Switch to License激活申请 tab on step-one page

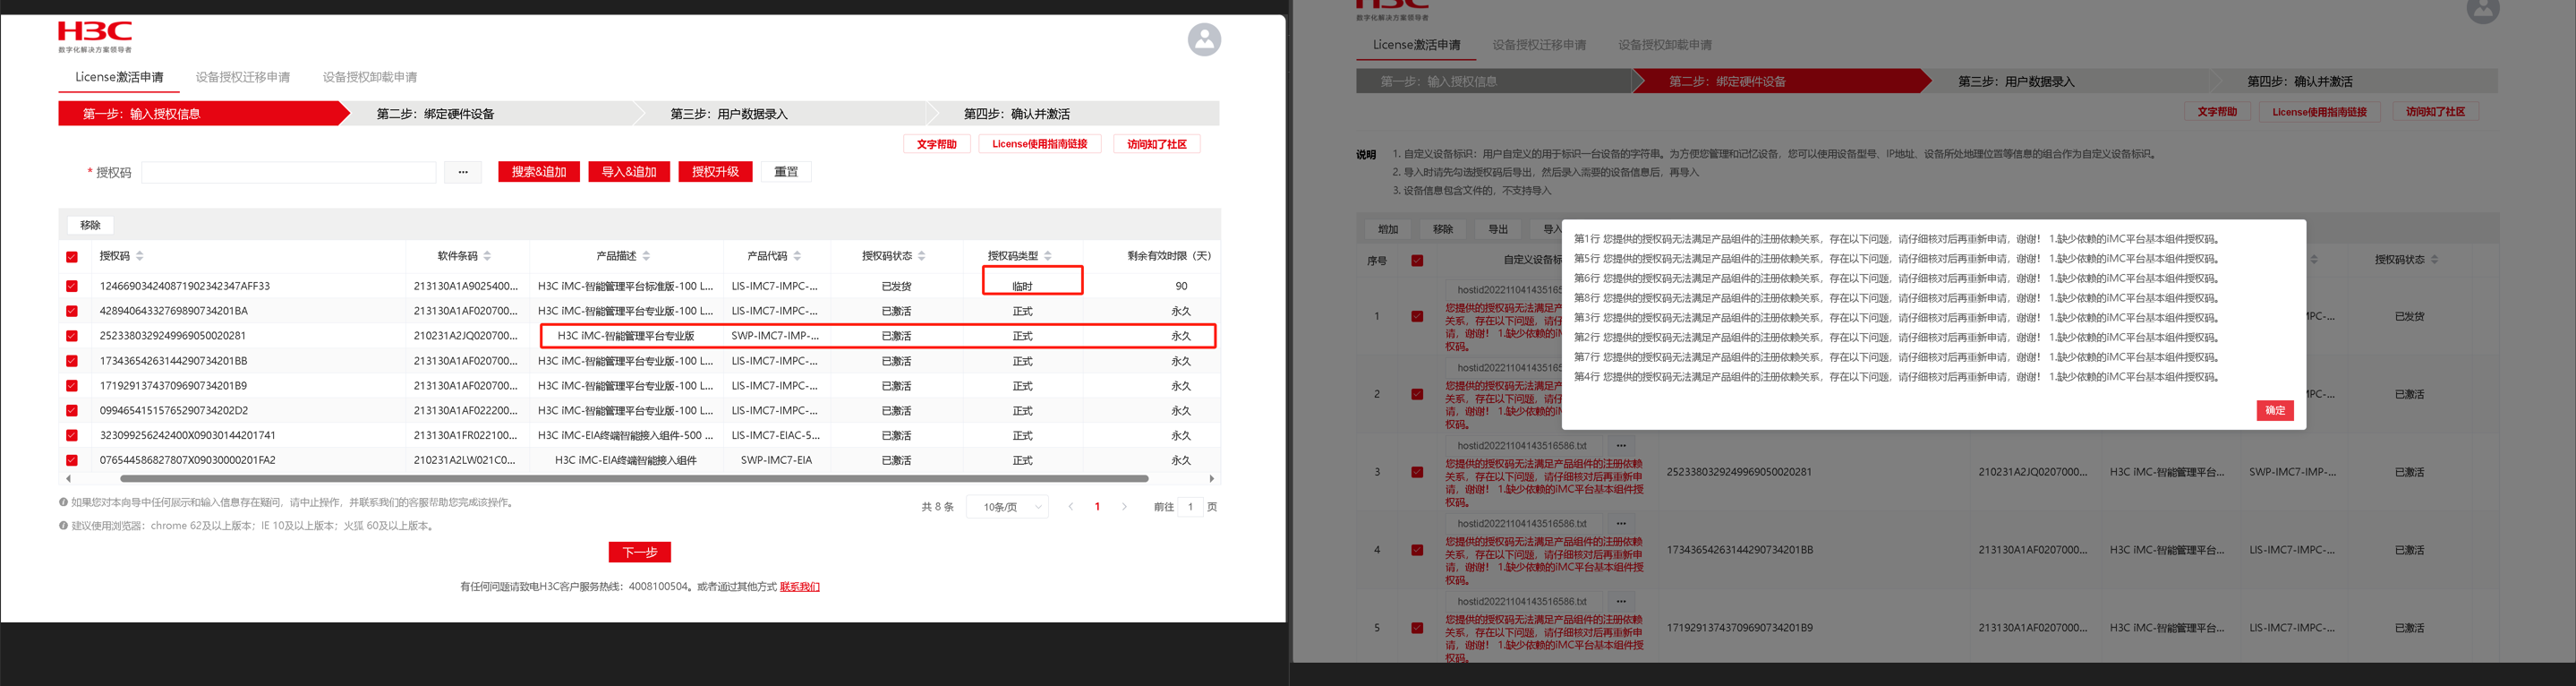pos(119,77)
